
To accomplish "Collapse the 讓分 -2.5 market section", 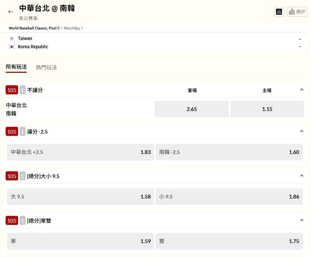I will pyautogui.click(x=302, y=131).
